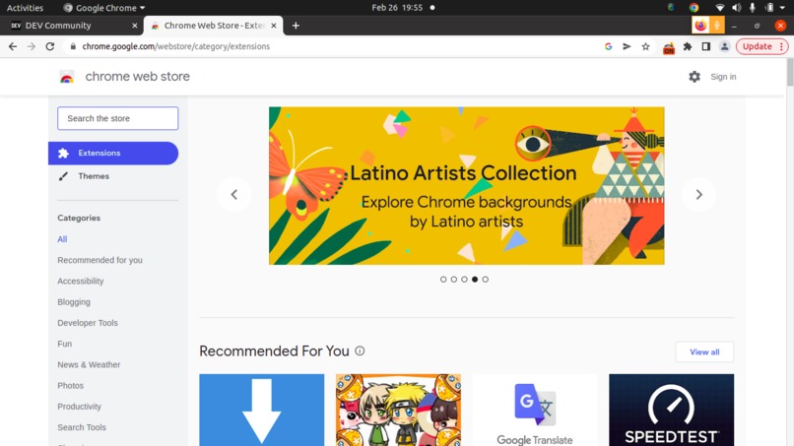The image size is (794, 446).
Task: Close the Chrome Web Store tab
Action: (274, 26)
